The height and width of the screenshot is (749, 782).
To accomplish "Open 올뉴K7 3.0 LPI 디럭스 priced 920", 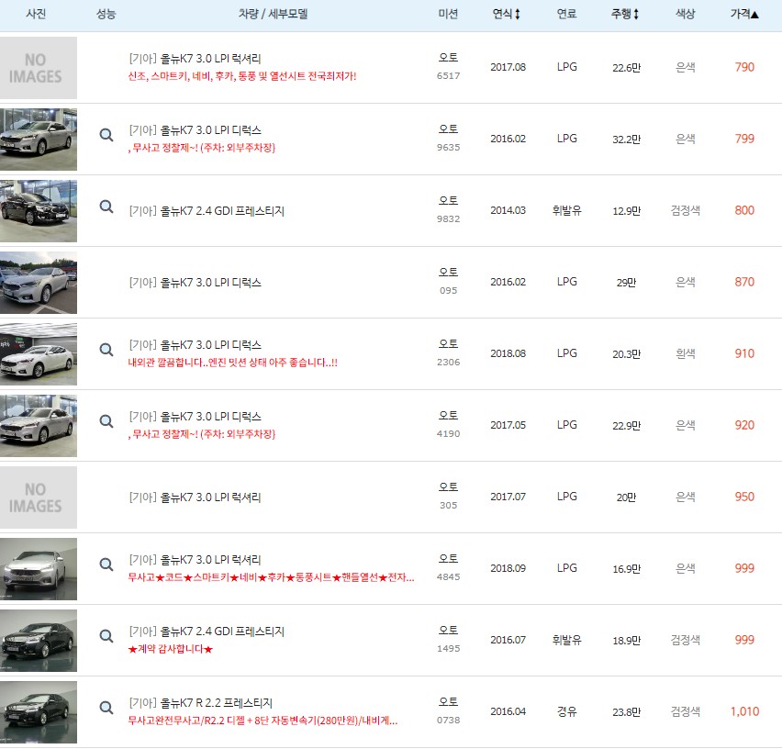I will pos(195,417).
